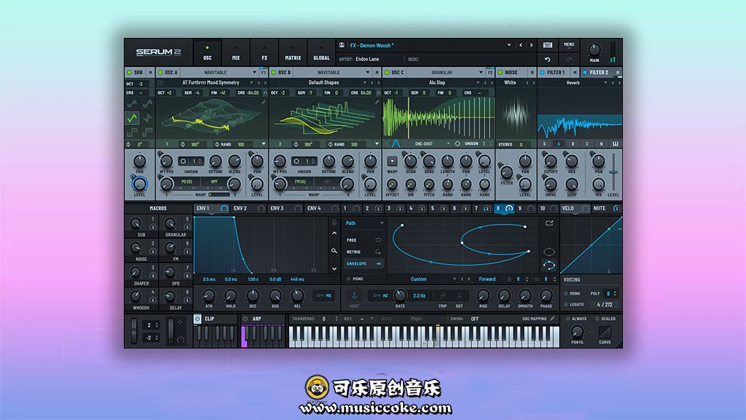746x420 pixels.
Task: Click LFO dotted note icon
Action: tap(460, 295)
